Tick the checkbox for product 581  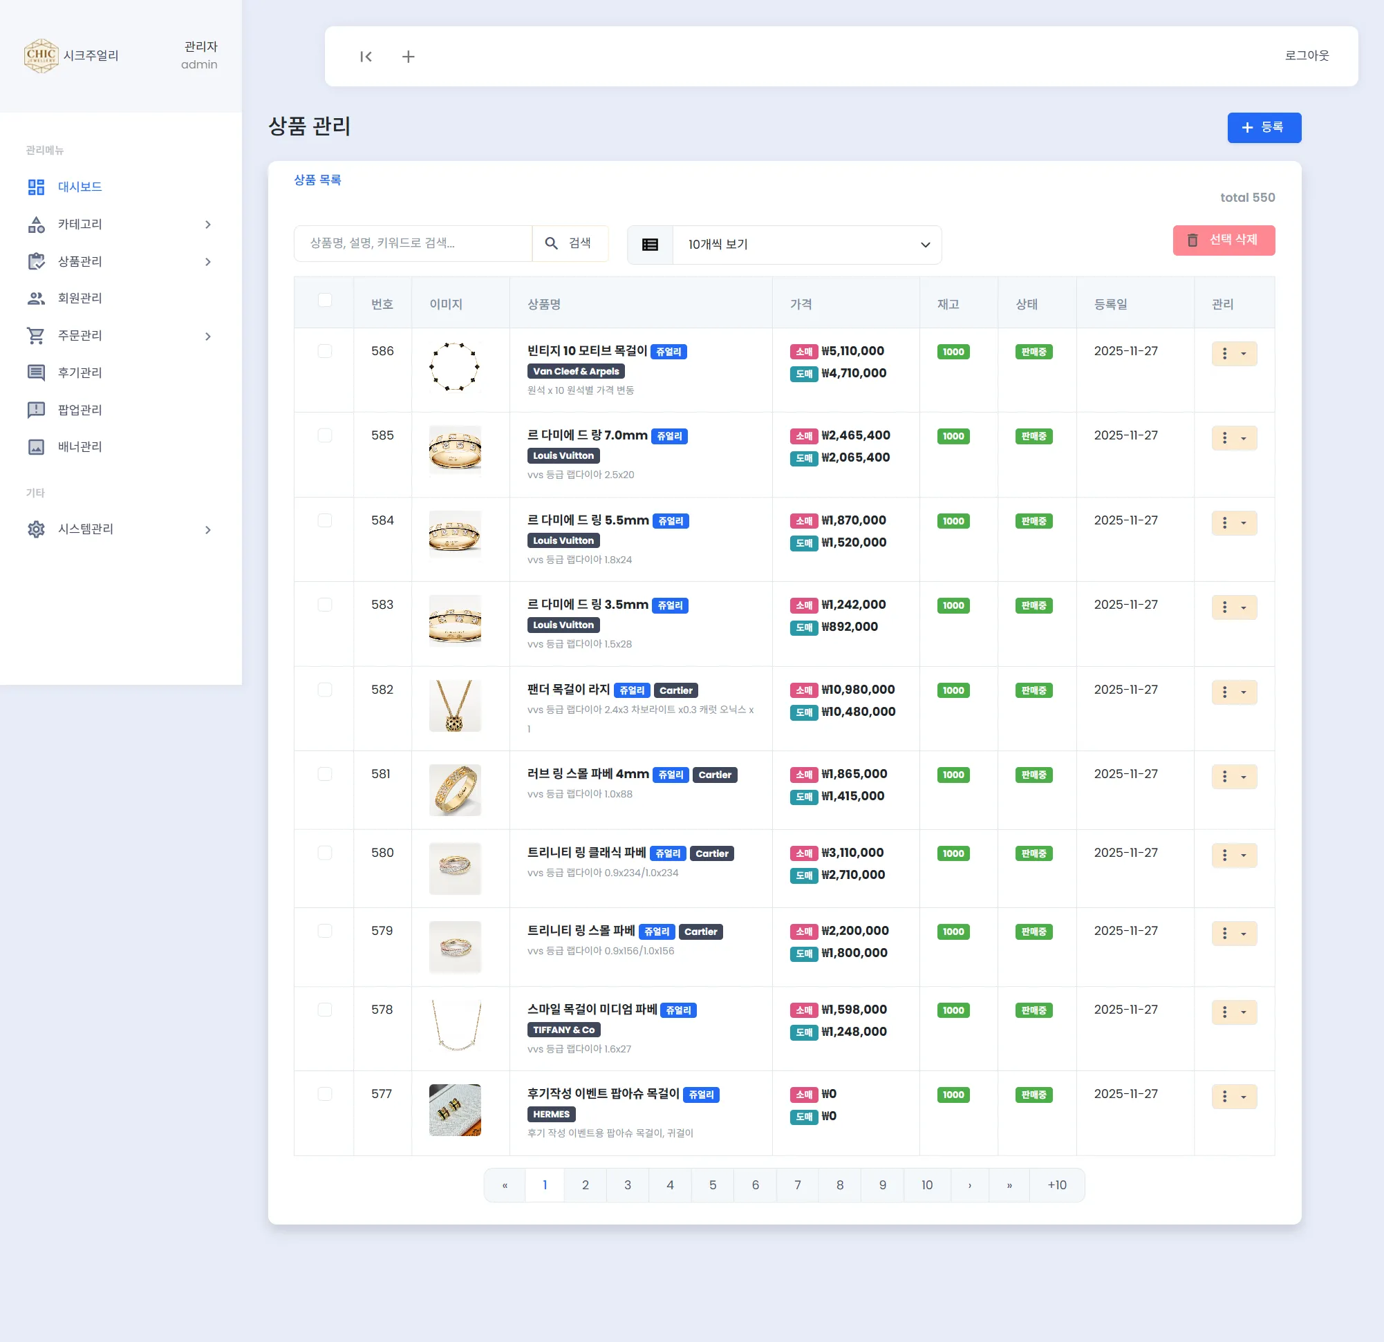click(325, 775)
